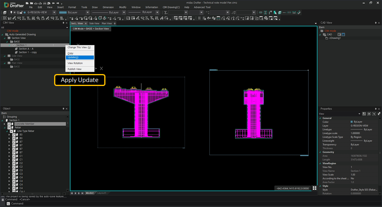Screen dimensions: 382x207
Task: Click the quick select icon in Properties
Action: [x=379, y=113]
